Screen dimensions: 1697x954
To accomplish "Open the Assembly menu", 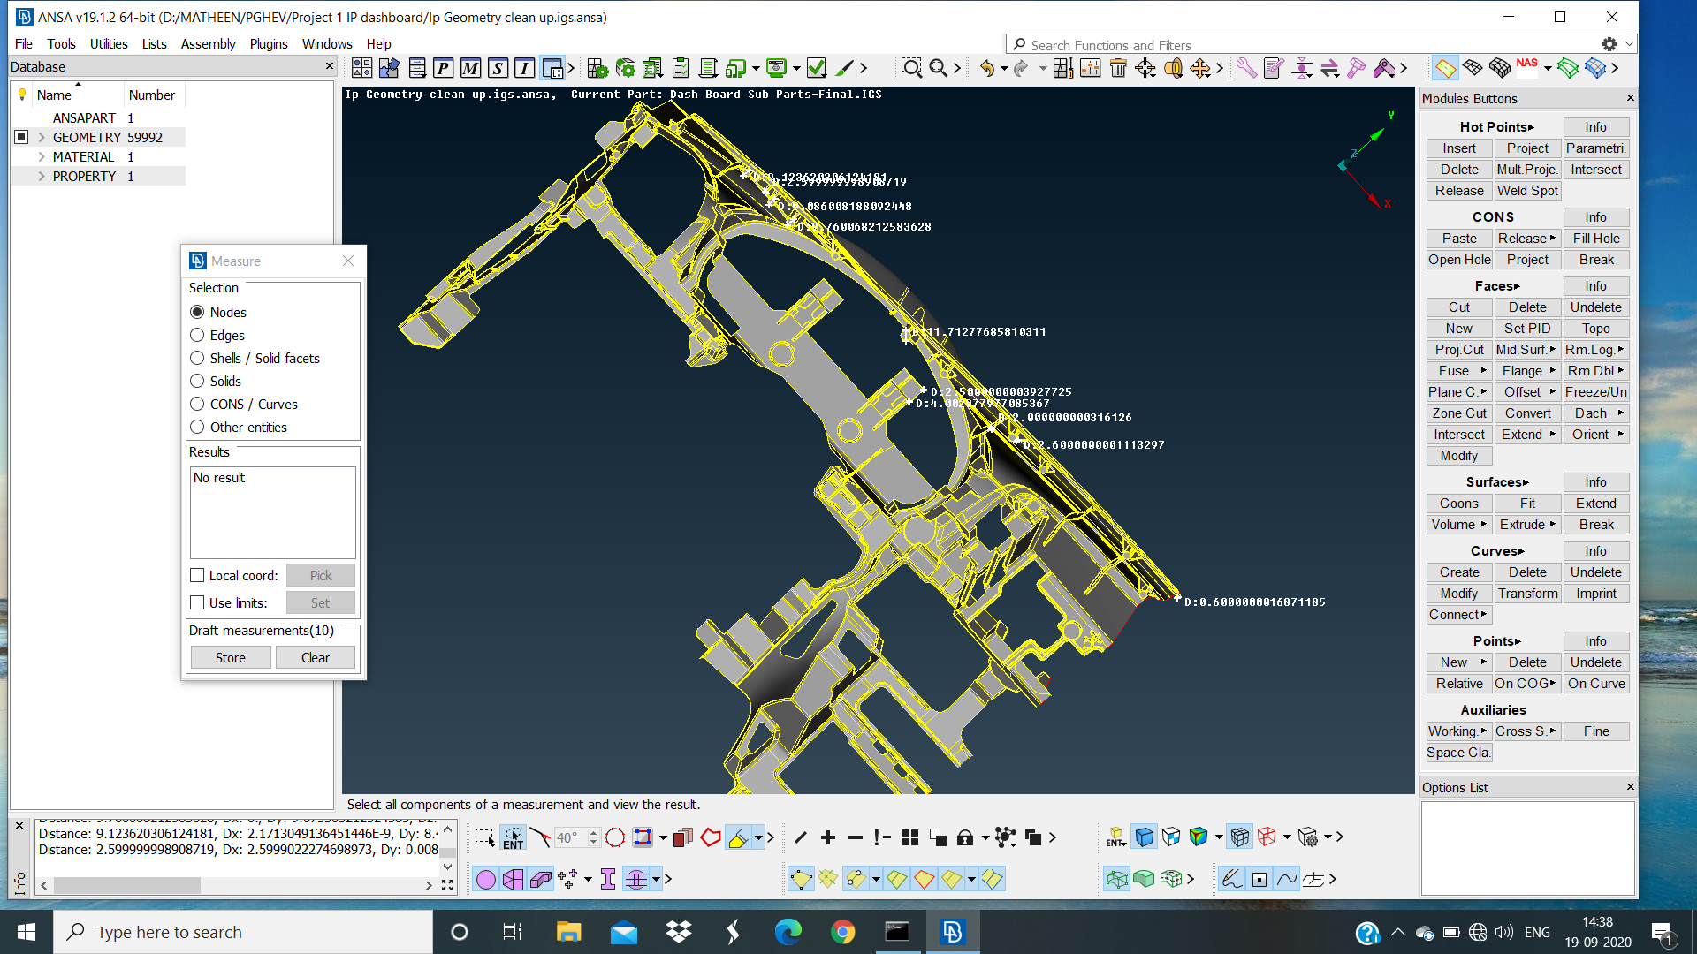I will [x=209, y=43].
